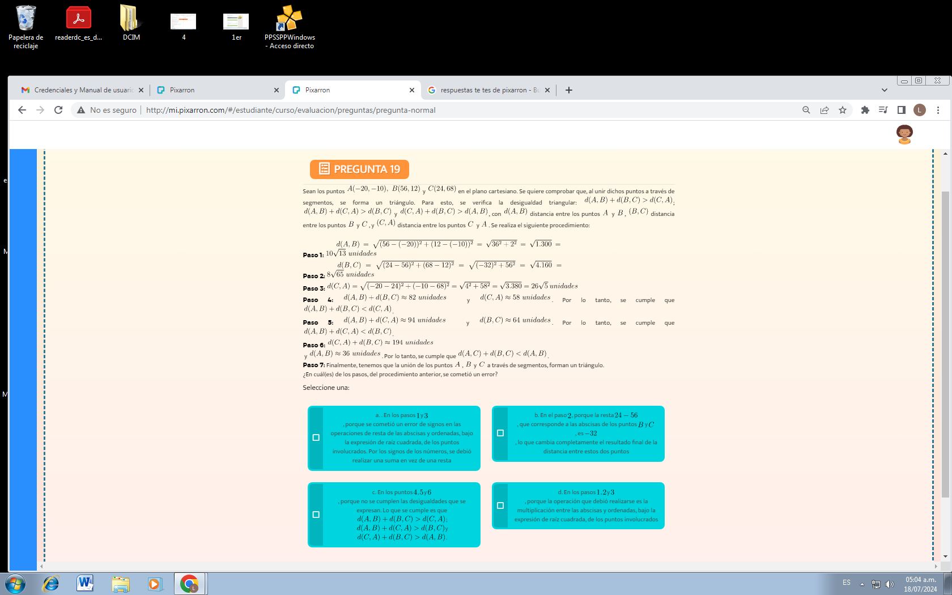Viewport: 952px width, 595px height.
Task: Bookmark this page with star icon
Action: pyautogui.click(x=843, y=110)
